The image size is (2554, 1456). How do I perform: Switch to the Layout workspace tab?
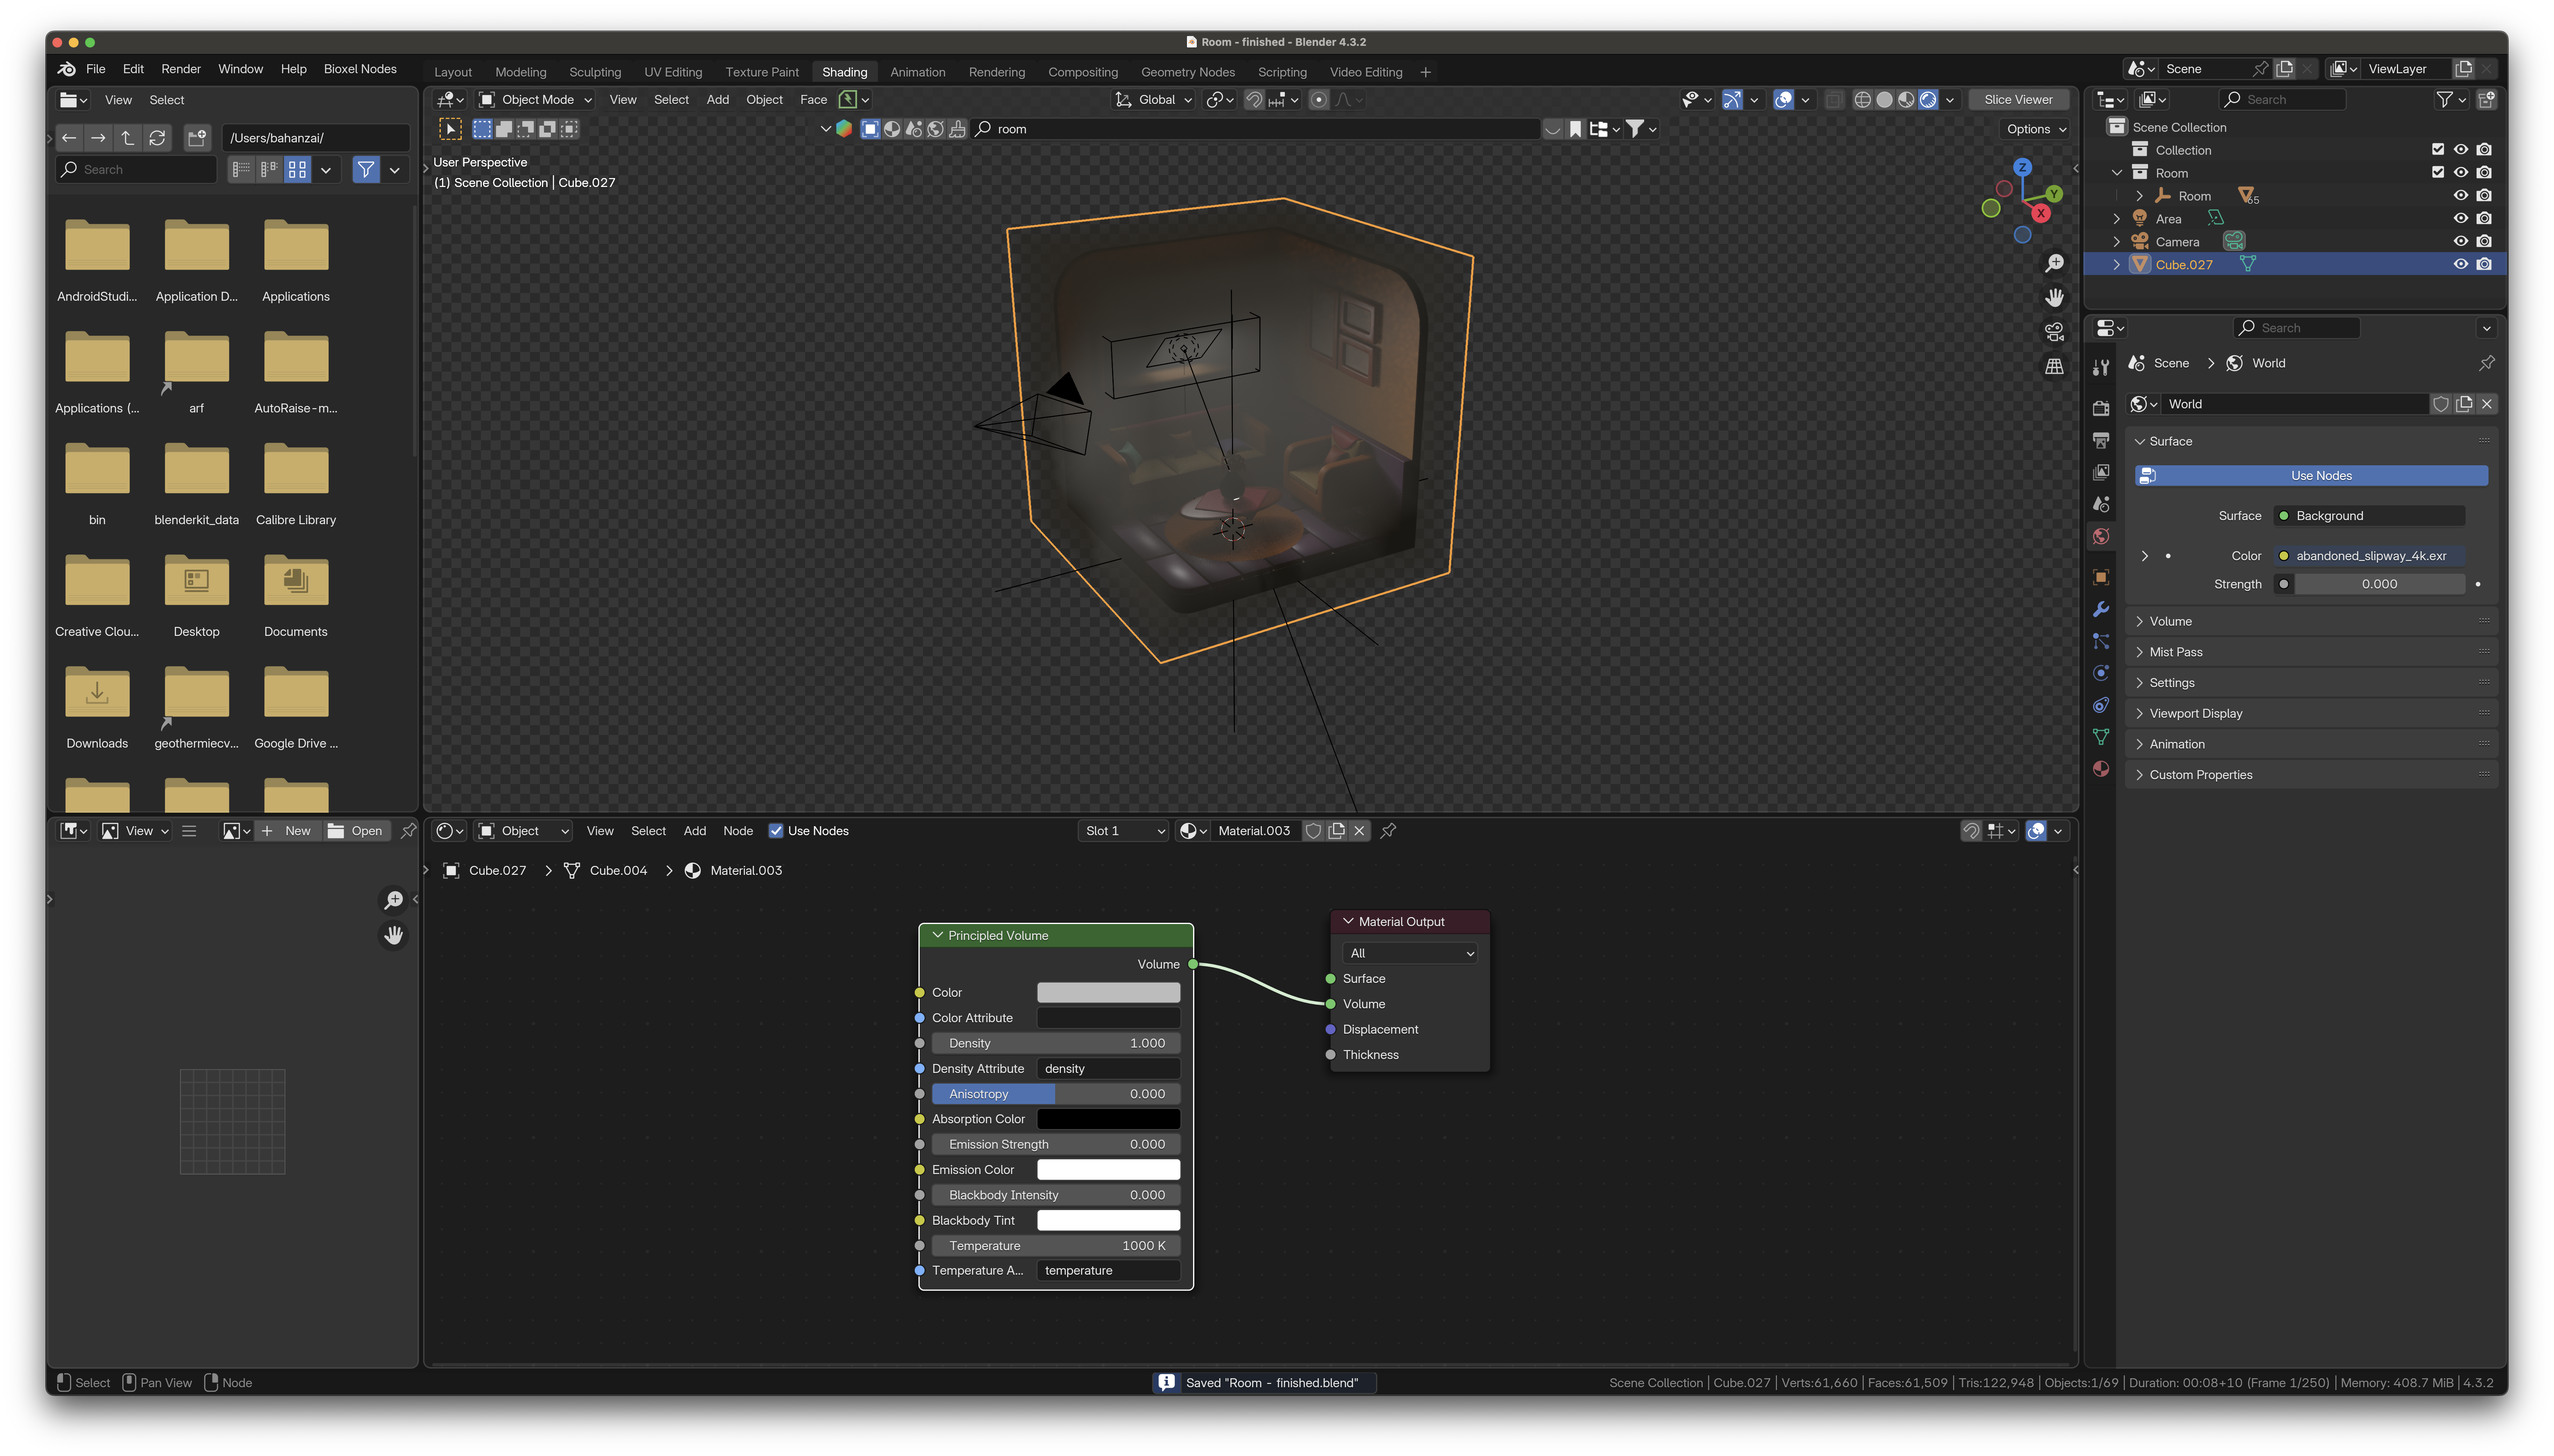[453, 72]
